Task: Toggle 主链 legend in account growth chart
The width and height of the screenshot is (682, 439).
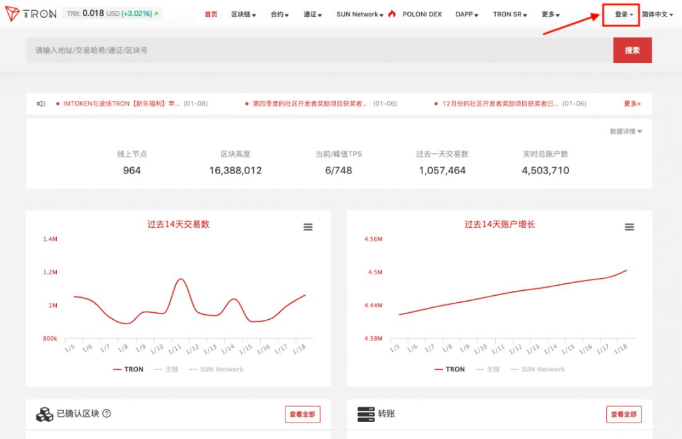Action: click(488, 369)
